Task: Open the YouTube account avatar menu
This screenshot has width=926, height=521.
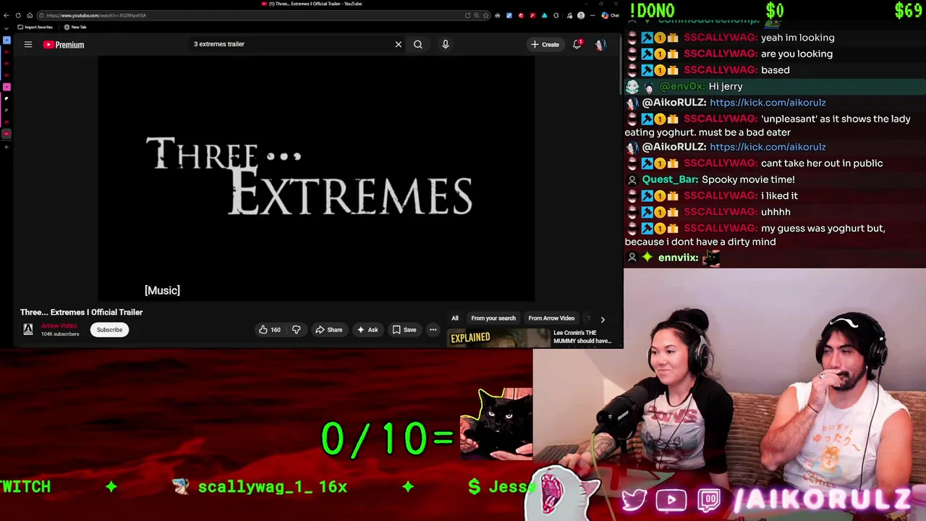Action: (600, 45)
